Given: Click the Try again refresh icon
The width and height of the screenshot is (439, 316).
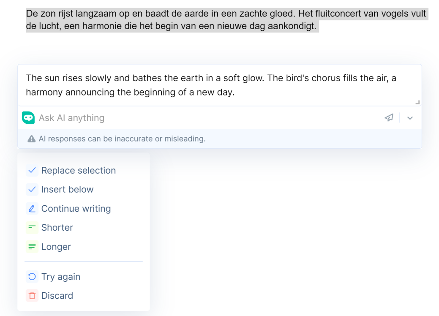Looking at the screenshot, I should coord(32,277).
